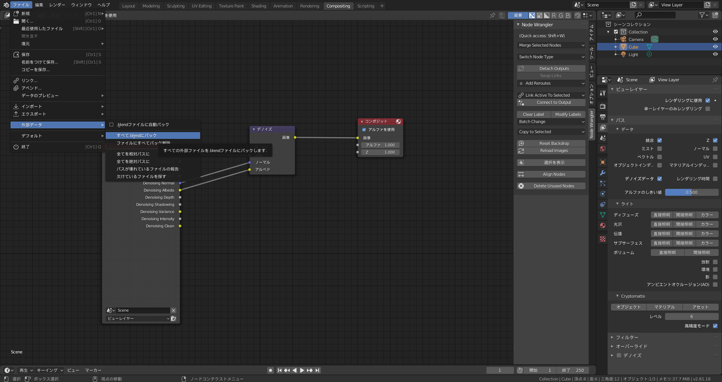
Task: Click the parent node tree up-arrow icon
Action: [x=501, y=15]
